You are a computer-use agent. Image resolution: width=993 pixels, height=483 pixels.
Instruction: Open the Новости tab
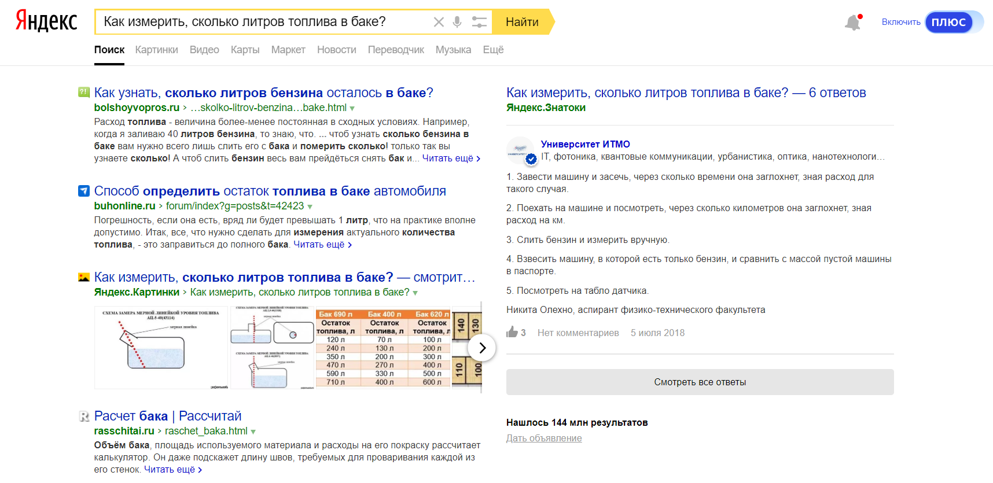click(x=336, y=50)
